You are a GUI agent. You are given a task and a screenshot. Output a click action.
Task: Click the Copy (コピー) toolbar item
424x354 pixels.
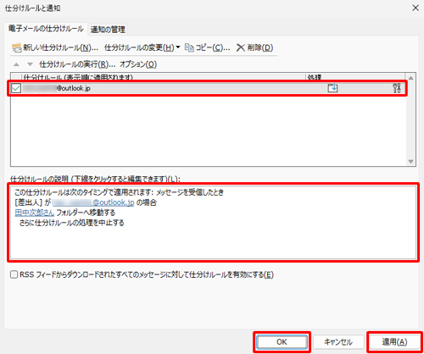tap(207, 47)
